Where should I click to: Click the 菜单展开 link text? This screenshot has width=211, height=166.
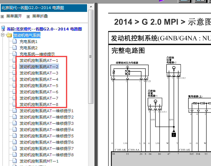14,16
